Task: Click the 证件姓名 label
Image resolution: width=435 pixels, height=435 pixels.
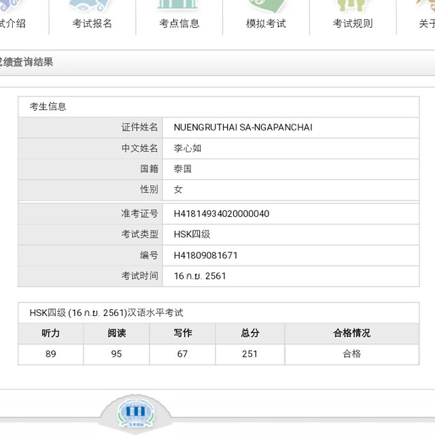Action: point(139,127)
